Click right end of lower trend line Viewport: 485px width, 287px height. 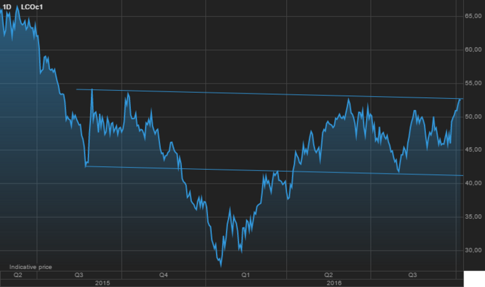pyautogui.click(x=462, y=175)
